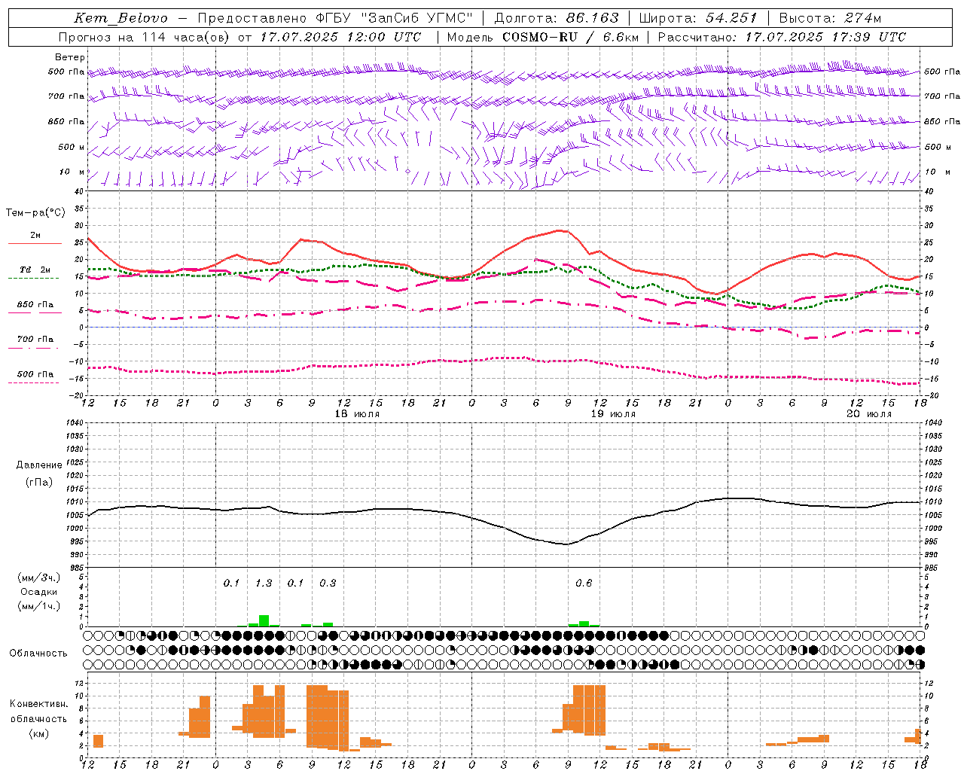This screenshot has height=771, width=964.
Task: Click the calculated time '17.07.2025 17:39 UTC'
Action: pyautogui.click(x=825, y=37)
